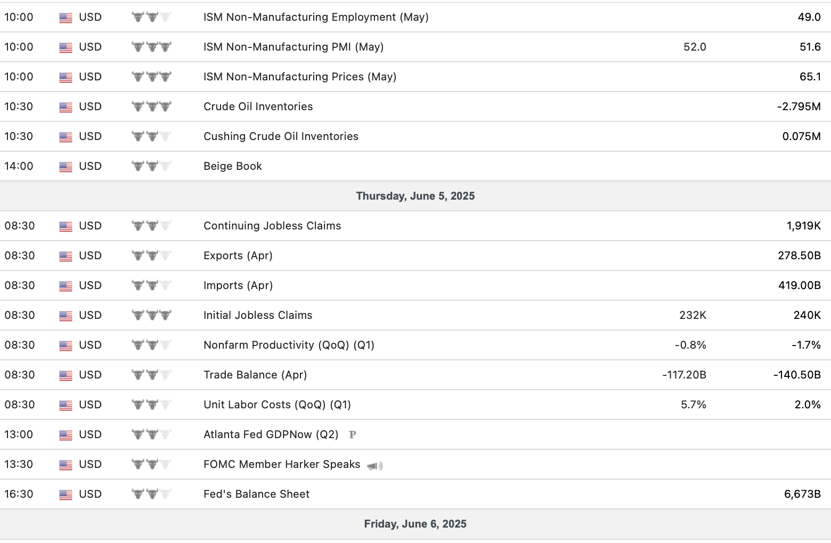Click the megaphone icon next to Harker Speaks
This screenshot has width=831, height=543.
pos(374,465)
